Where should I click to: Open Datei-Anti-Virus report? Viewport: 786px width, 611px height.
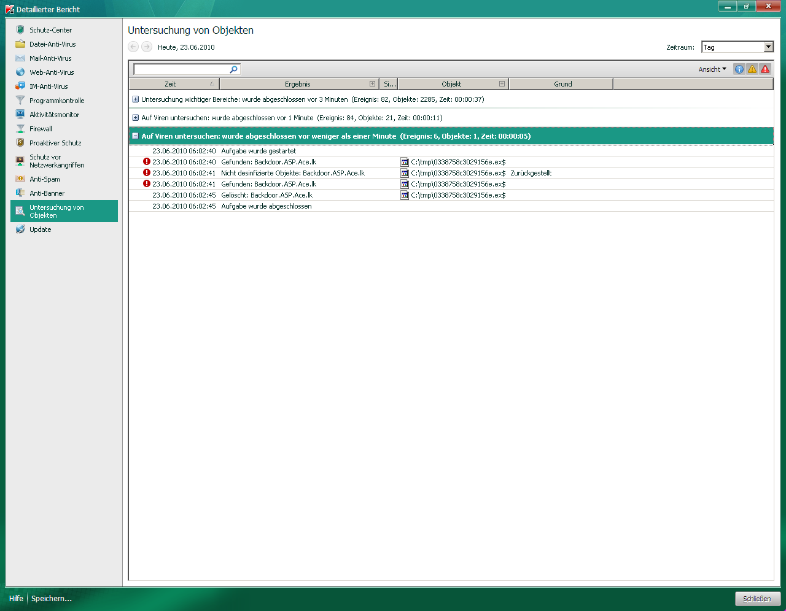pos(53,44)
